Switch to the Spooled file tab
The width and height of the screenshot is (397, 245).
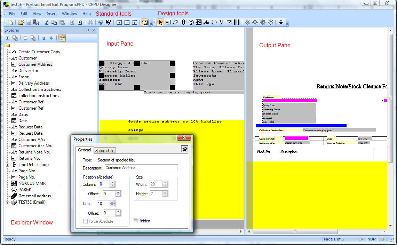click(105, 150)
